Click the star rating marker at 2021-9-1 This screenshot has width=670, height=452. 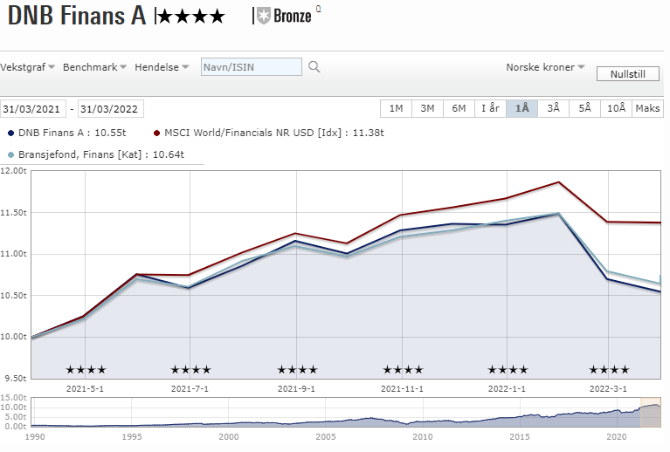(297, 370)
